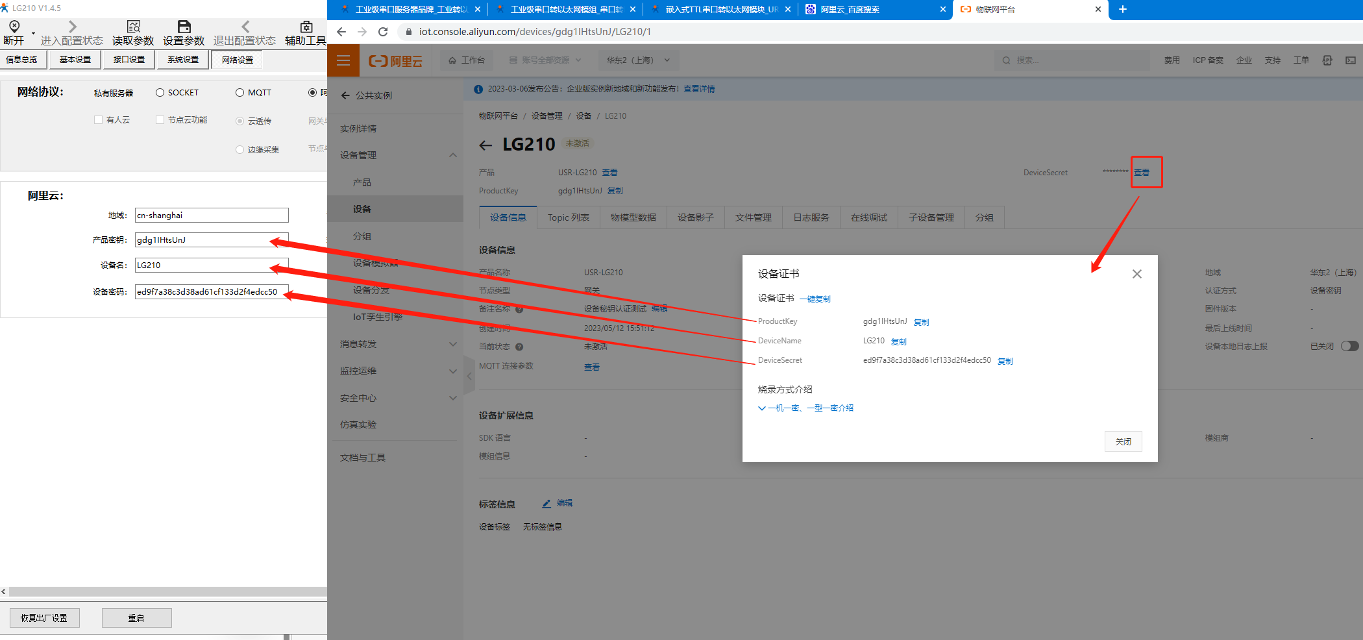1363x640 pixels.
Task: Go back in browser navigation
Action: 341,31
